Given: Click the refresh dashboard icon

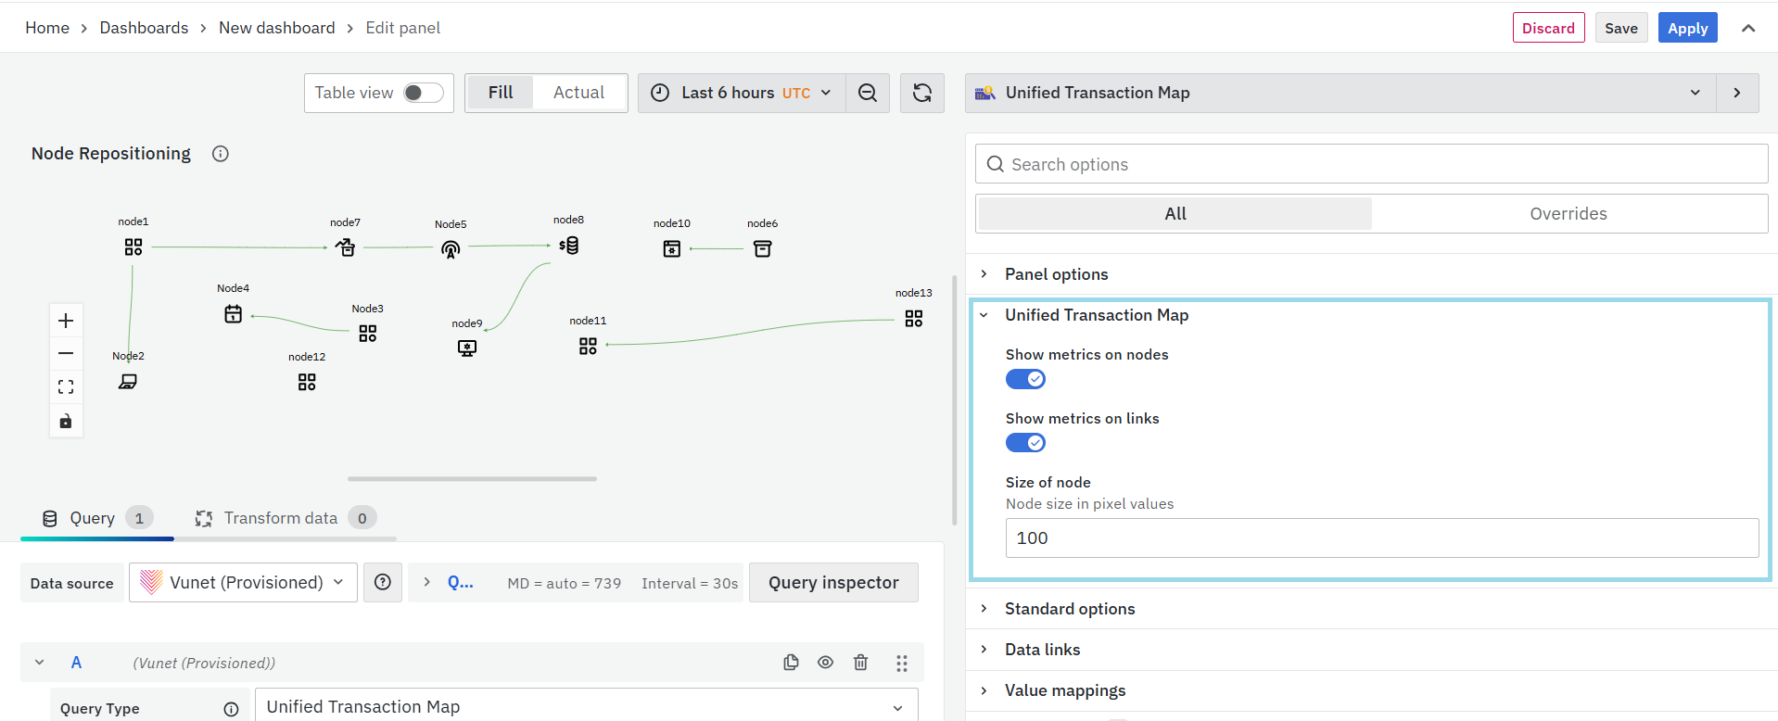Looking at the screenshot, I should click(x=921, y=93).
